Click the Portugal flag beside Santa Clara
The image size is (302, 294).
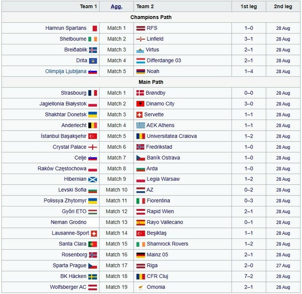93,244
